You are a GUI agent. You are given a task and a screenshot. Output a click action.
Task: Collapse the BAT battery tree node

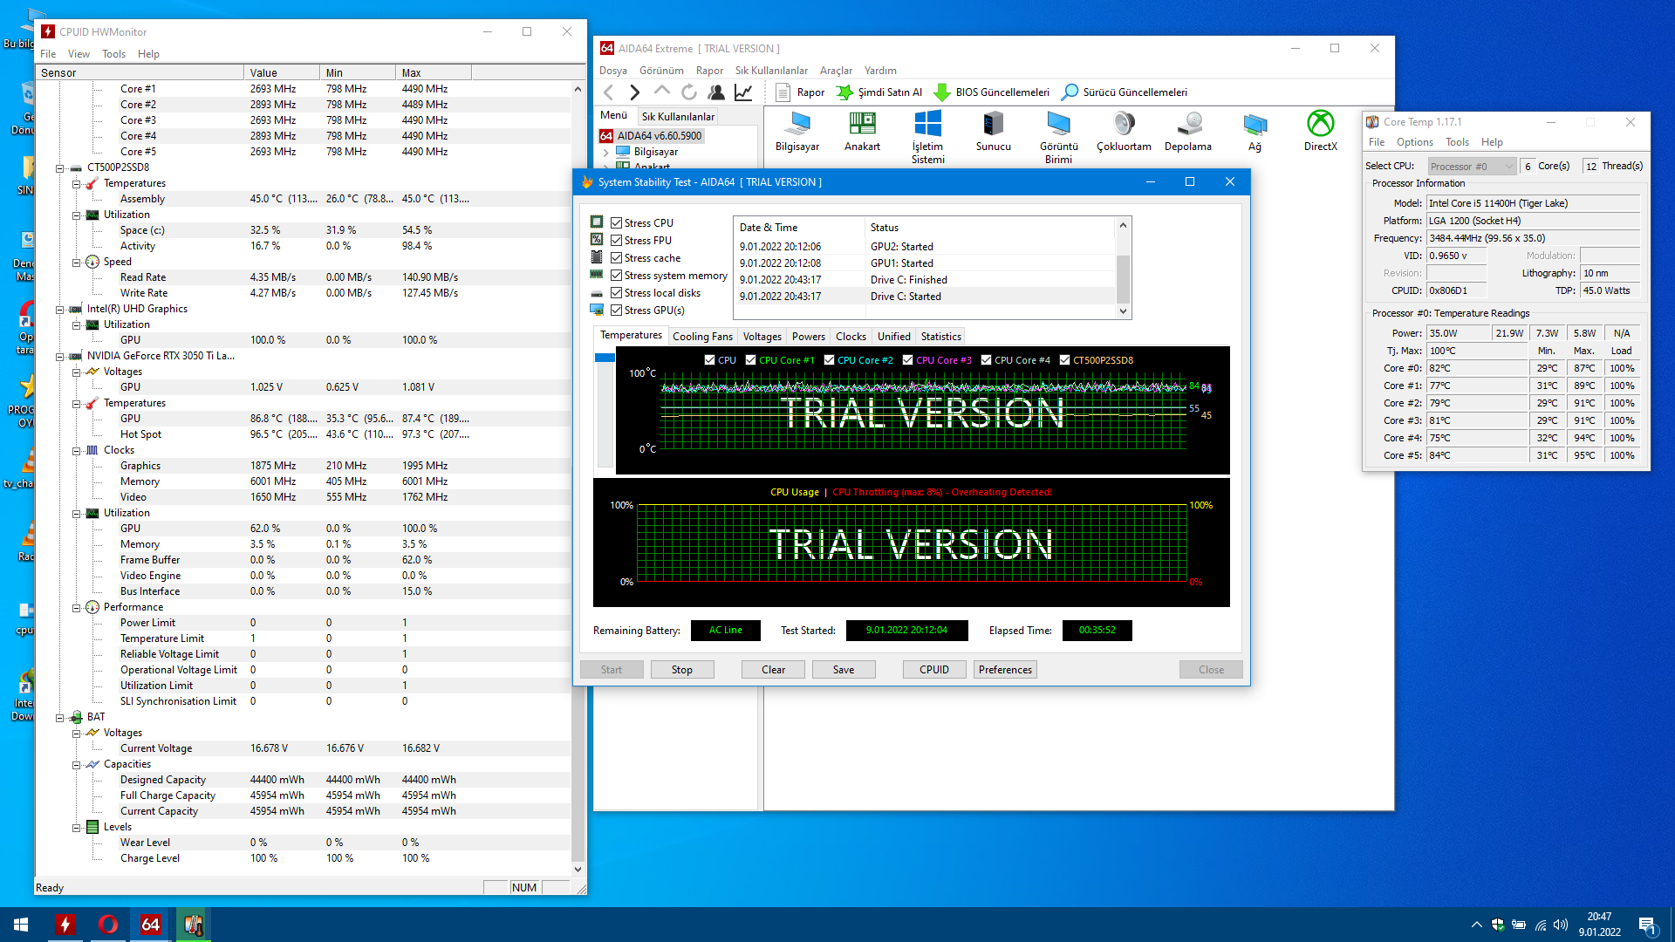(60, 718)
